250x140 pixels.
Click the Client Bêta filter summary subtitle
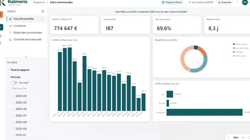tap(151, 12)
